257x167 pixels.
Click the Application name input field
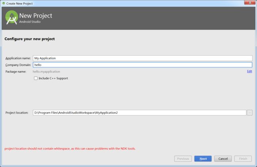pyautogui.click(x=142, y=58)
